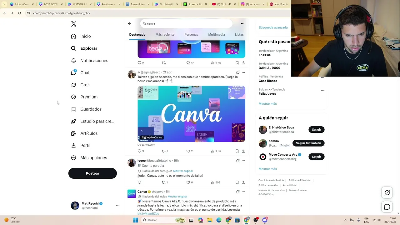
Task: Click Mostrar más under A quién seguir
Action: [x=267, y=169]
